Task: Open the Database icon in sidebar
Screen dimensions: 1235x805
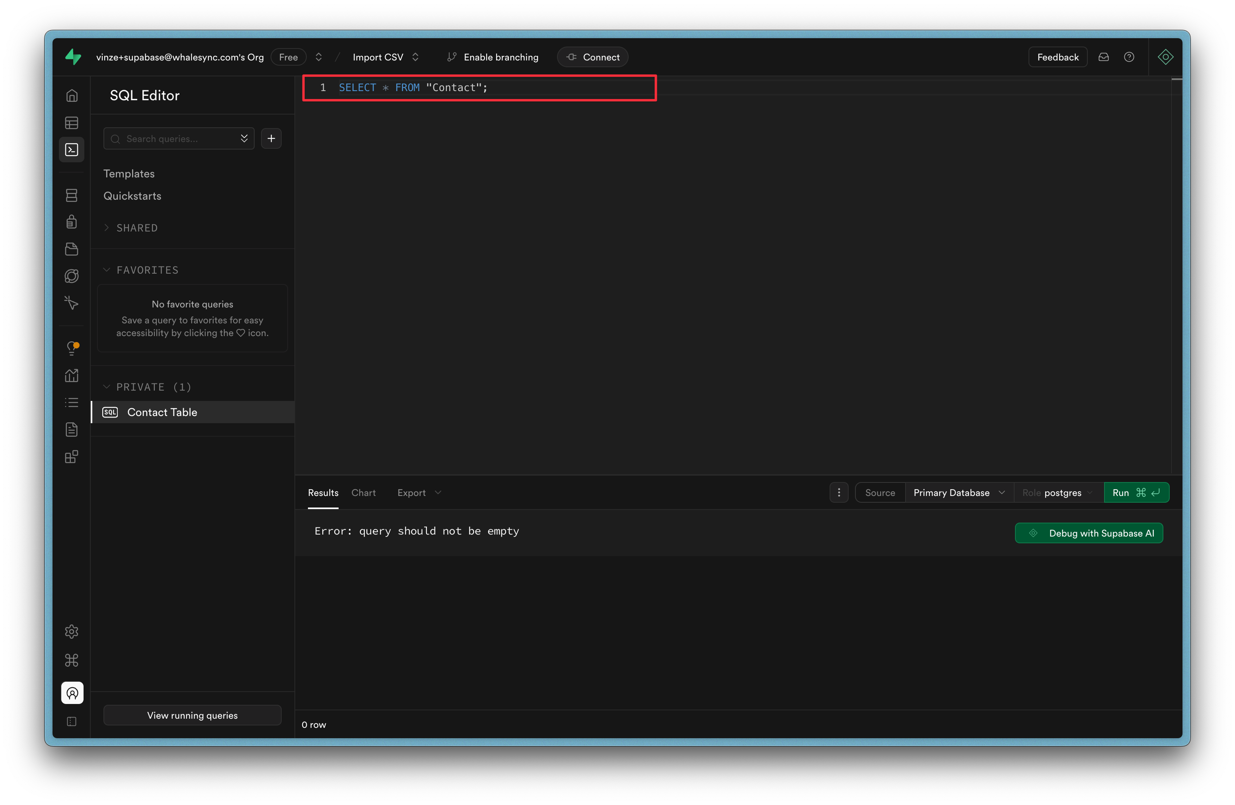Action: (x=72, y=195)
